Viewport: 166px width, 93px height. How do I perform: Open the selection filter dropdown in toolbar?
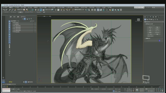pos(20,10)
